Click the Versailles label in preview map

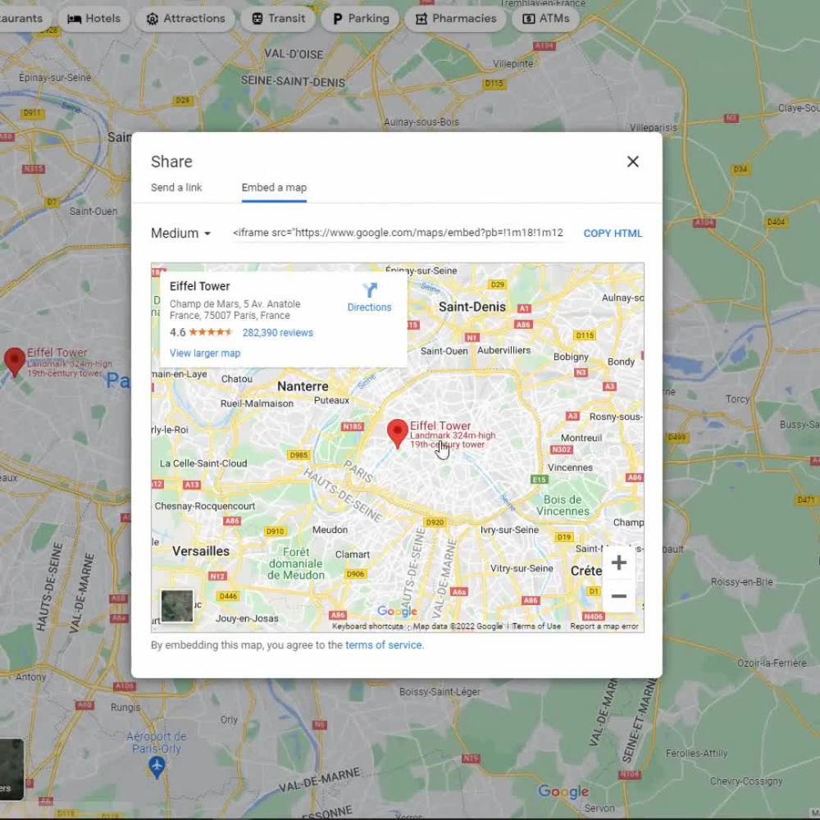click(x=201, y=551)
